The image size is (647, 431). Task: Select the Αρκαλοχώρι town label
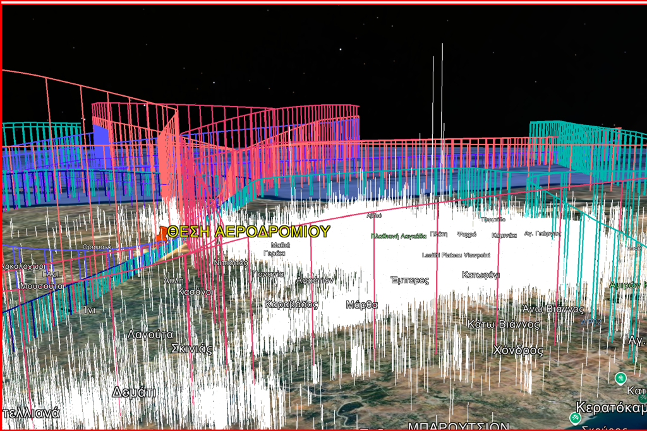(x=22, y=267)
